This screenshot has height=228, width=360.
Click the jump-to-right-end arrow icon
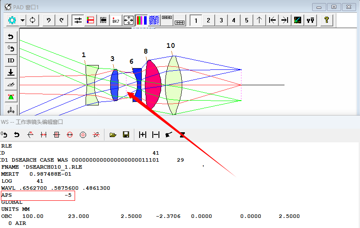pos(284,20)
